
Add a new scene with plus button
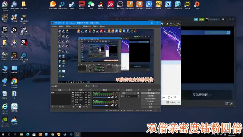[53, 107]
